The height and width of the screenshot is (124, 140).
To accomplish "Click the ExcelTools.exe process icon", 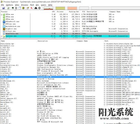I will click(4, 34).
